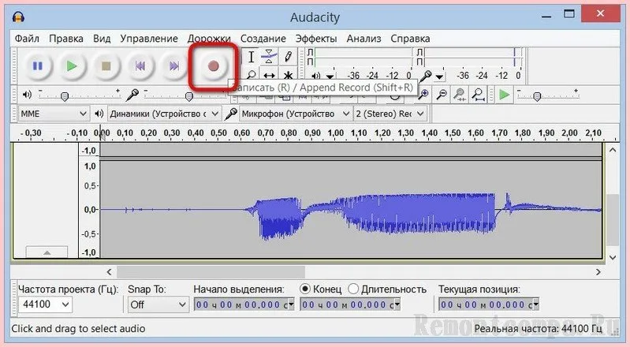Image resolution: width=630 pixels, height=347 pixels.
Task: Open the Управление menu
Action: (x=149, y=39)
